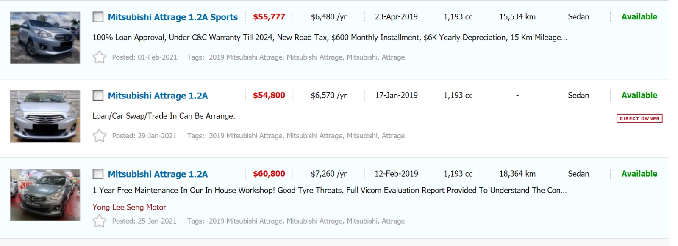Click the $55,777 price
Image resolution: width=678 pixels, height=246 pixels.
[269, 17]
